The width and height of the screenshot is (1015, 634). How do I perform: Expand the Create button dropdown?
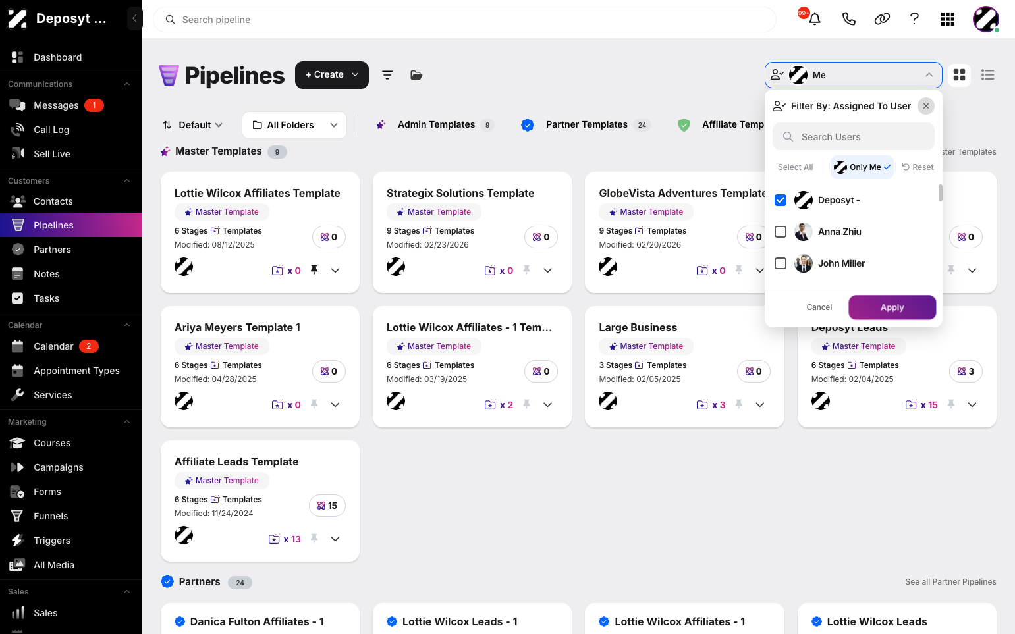click(x=356, y=75)
